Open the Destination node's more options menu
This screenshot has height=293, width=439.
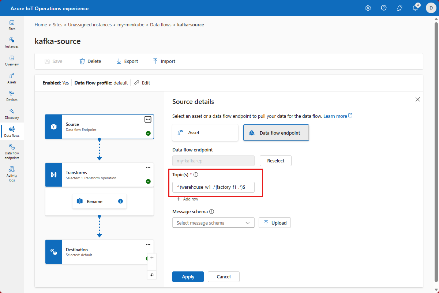click(x=148, y=244)
